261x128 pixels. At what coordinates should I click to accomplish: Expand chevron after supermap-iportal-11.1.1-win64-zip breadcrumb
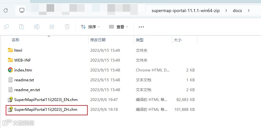point(226,10)
